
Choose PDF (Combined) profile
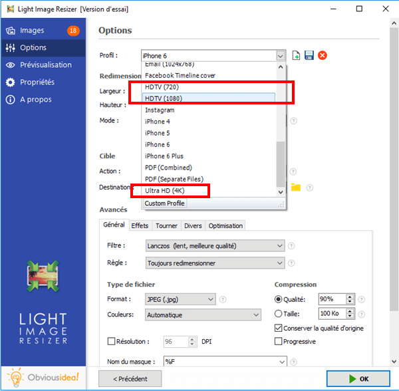209,168
